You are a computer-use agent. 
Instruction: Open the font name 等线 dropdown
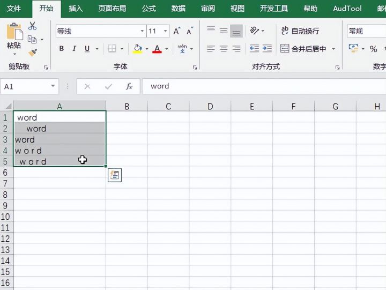point(142,31)
